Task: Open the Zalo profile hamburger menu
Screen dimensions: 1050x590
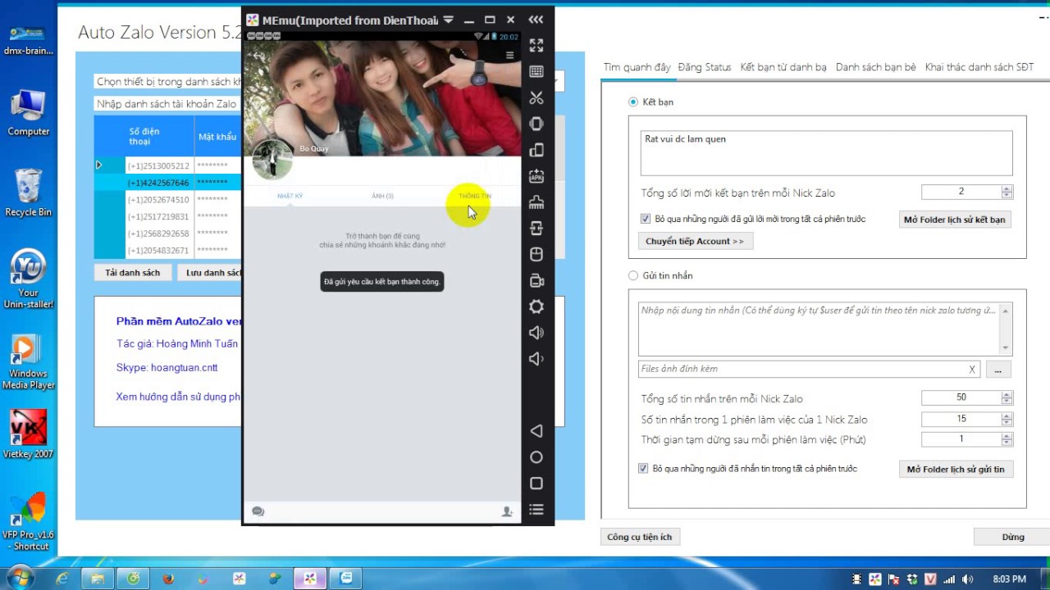Action: pos(509,56)
